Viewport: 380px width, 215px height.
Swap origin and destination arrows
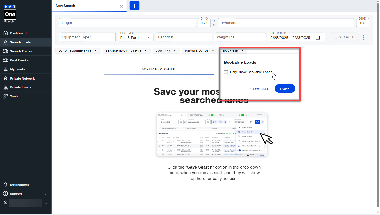click(214, 23)
